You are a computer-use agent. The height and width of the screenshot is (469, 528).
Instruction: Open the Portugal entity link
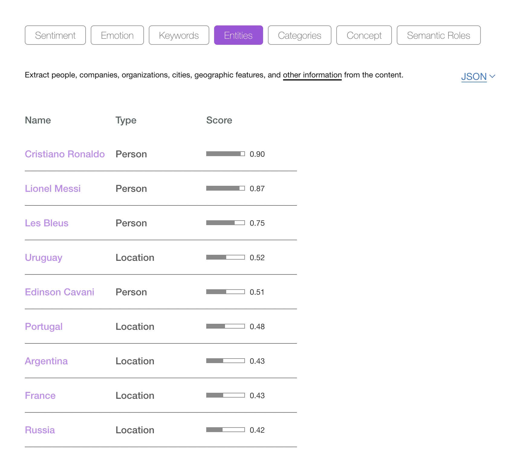pyautogui.click(x=44, y=327)
